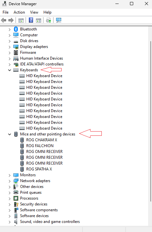Expand Network adapters chevron

(10, 181)
